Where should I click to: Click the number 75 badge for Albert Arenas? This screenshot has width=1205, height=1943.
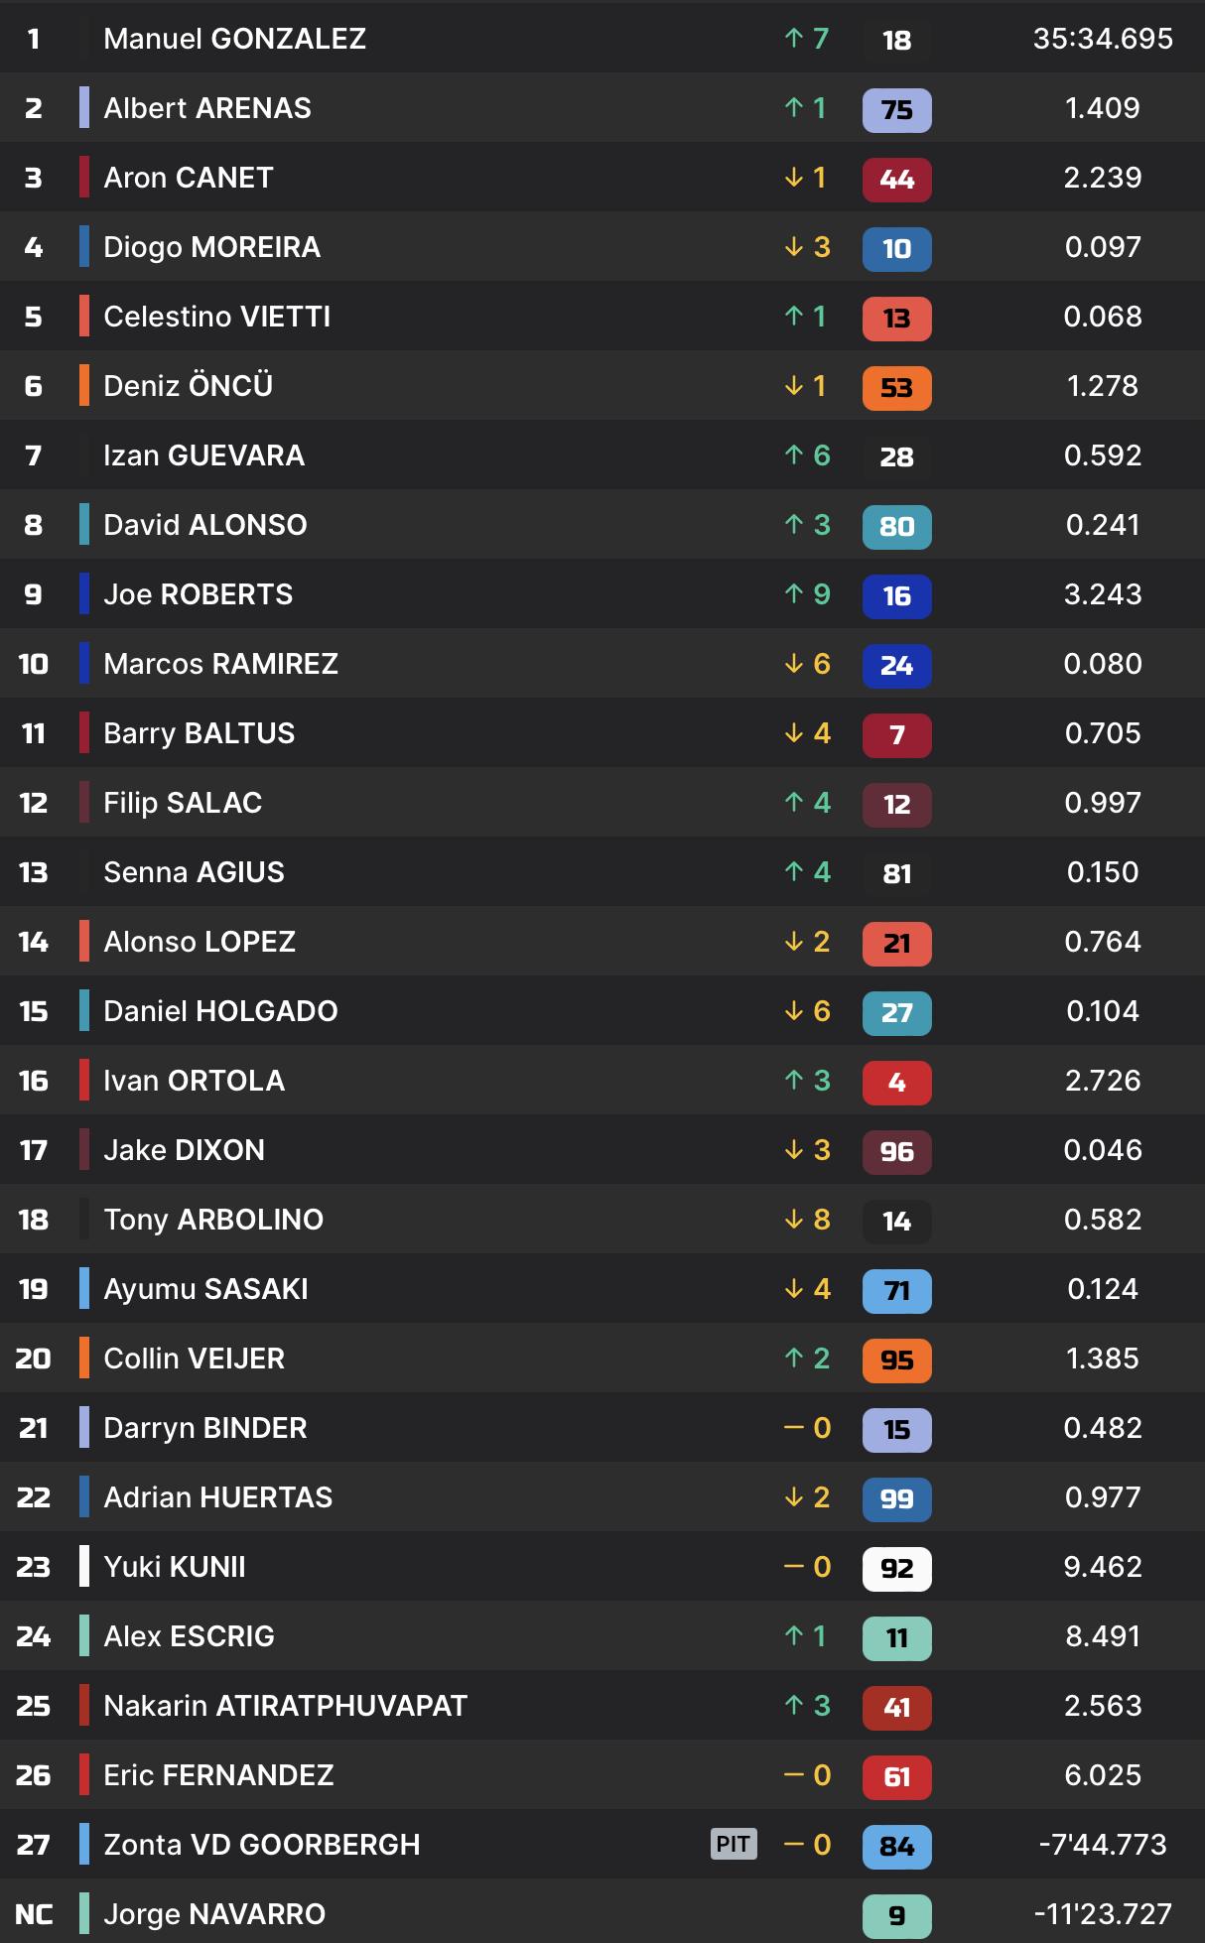pos(896,109)
